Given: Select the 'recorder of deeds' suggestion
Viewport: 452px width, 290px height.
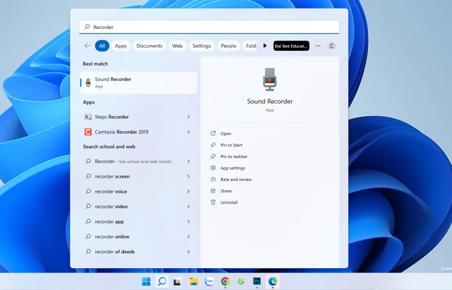Looking at the screenshot, I should click(138, 252).
